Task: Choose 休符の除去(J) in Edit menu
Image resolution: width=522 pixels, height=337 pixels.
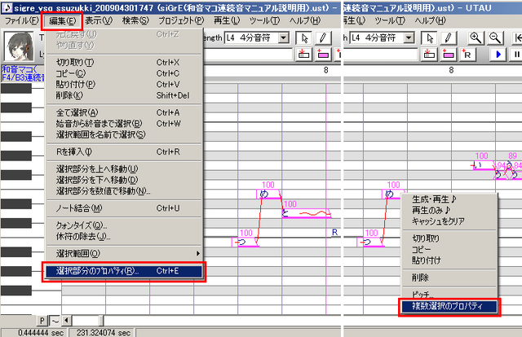Action: pyautogui.click(x=124, y=236)
